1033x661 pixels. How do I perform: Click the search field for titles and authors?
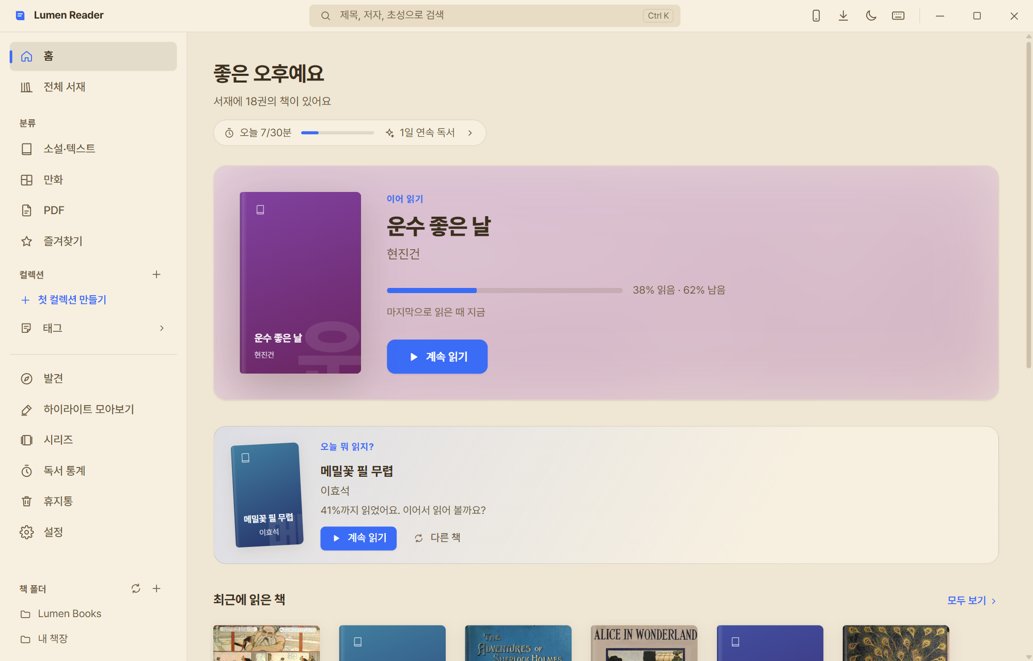494,15
